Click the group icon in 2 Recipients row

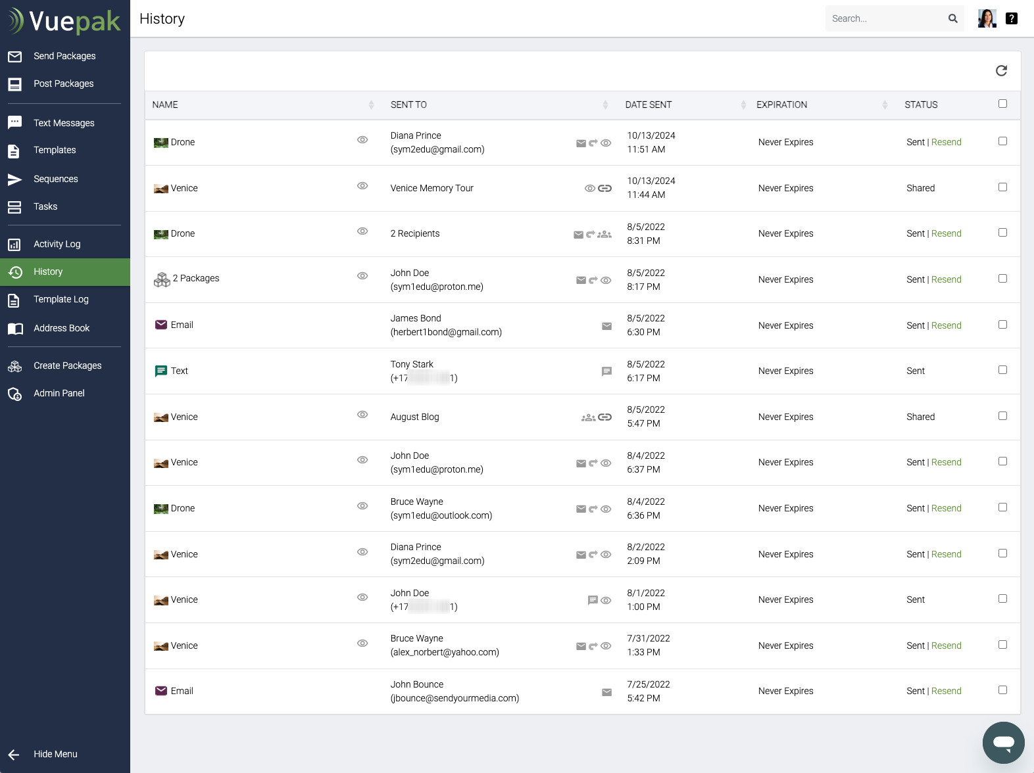click(x=604, y=234)
